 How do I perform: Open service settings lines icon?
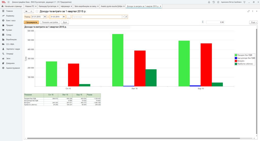pos(245,2)
